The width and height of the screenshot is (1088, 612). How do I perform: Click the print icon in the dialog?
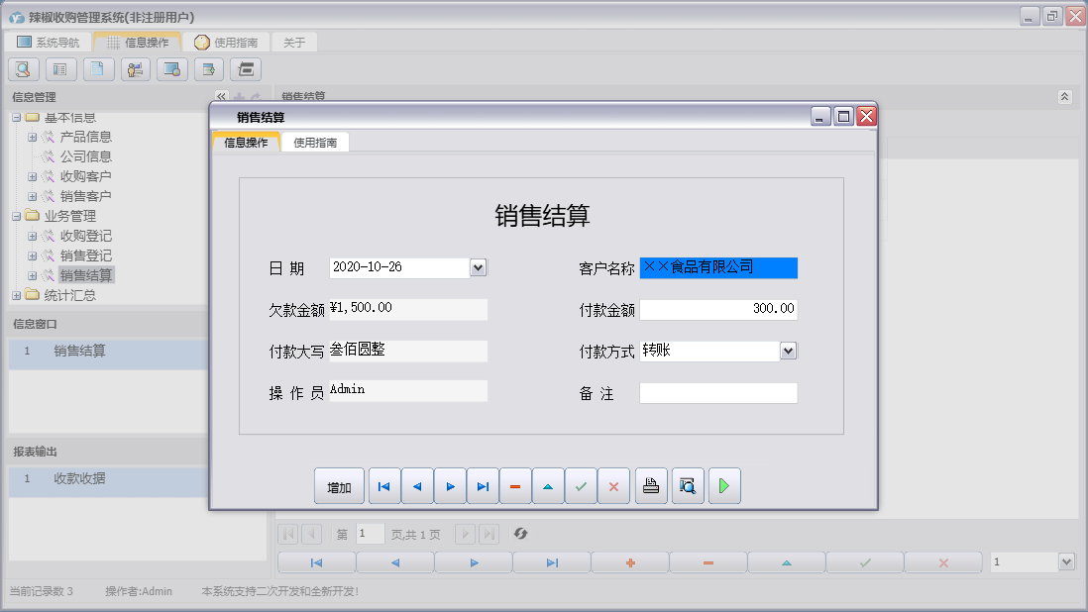pyautogui.click(x=651, y=485)
